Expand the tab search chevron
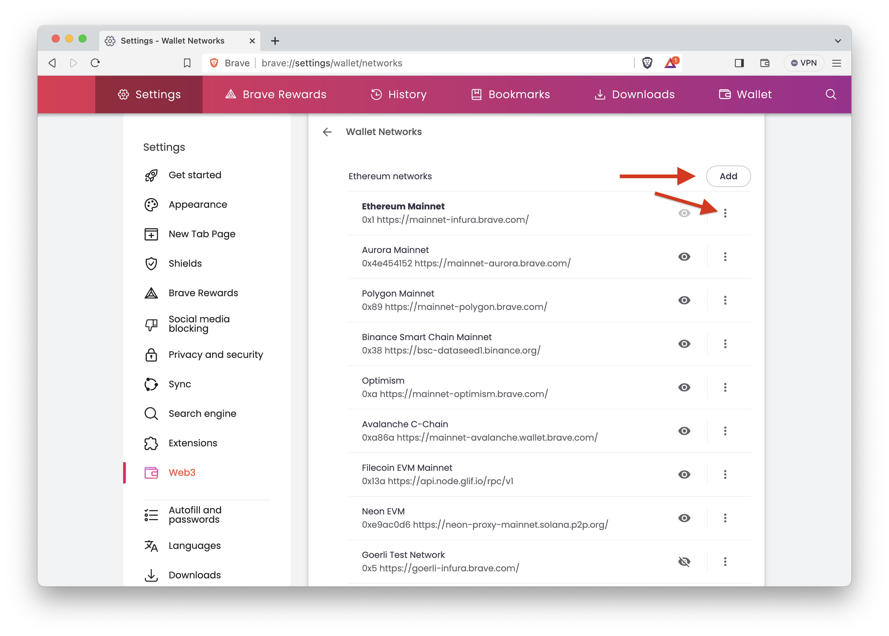The height and width of the screenshot is (636, 889). [x=838, y=41]
